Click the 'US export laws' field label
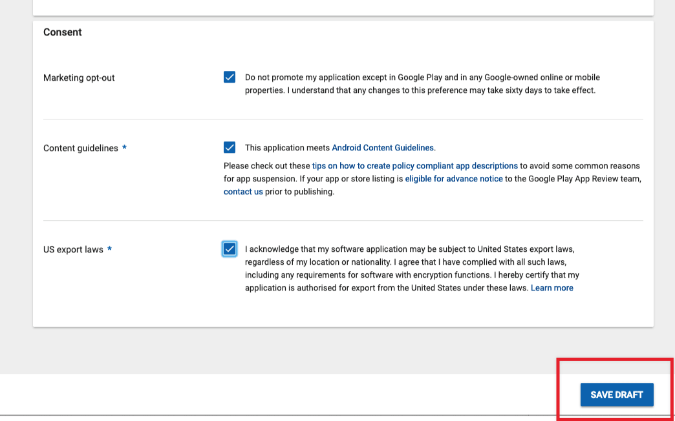Viewport: 675px width, 421px height. point(73,249)
